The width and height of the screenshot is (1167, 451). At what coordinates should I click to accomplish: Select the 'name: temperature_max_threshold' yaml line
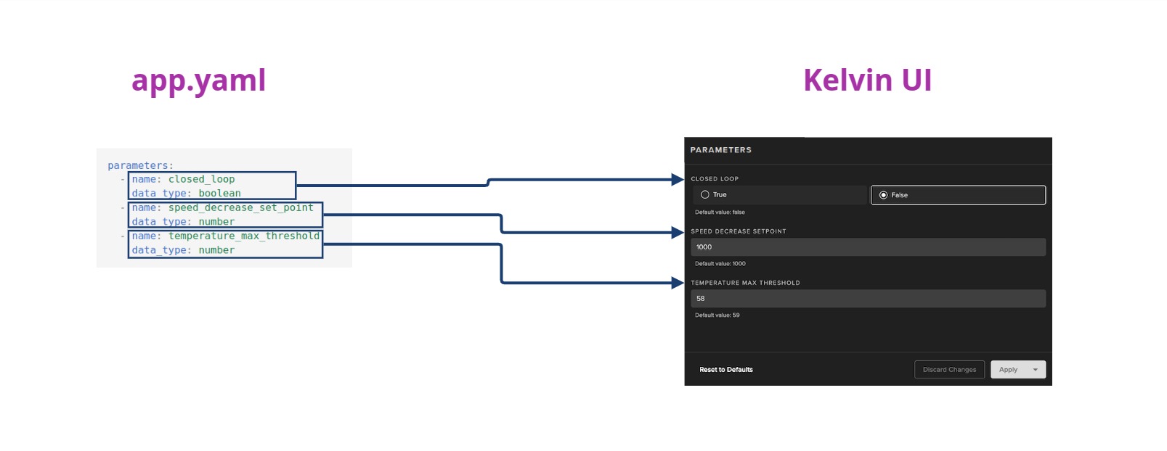[225, 236]
